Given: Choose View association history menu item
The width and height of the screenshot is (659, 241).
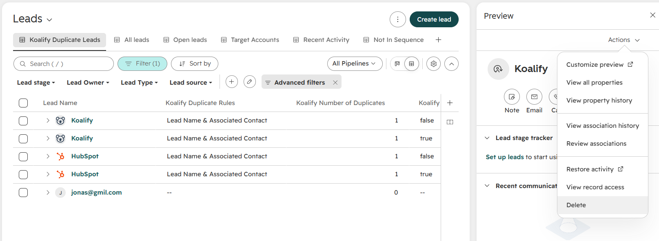Looking at the screenshot, I should pyautogui.click(x=603, y=125).
